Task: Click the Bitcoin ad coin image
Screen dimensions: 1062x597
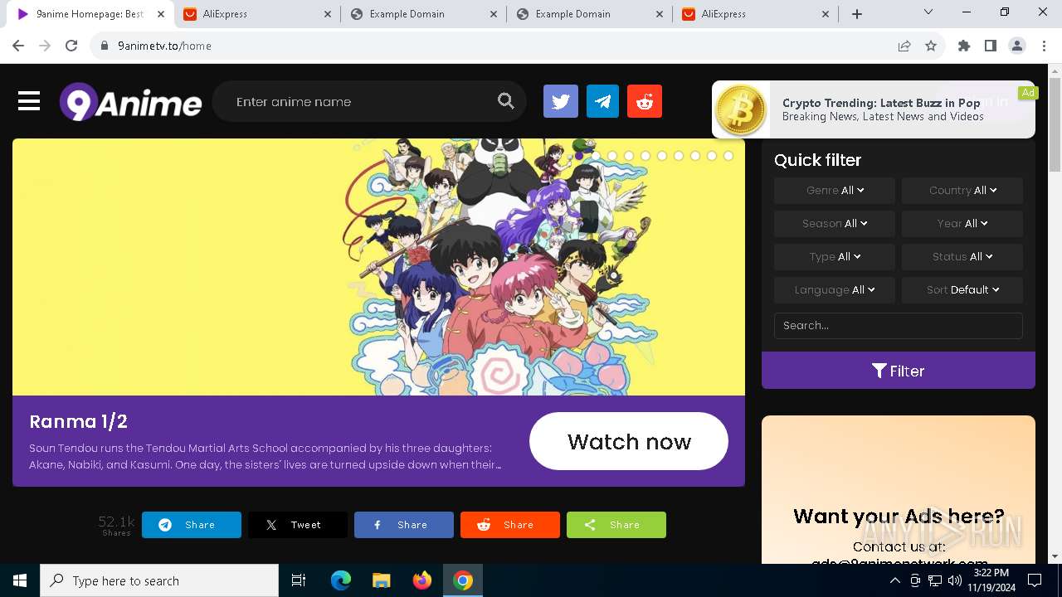Action: [741, 109]
